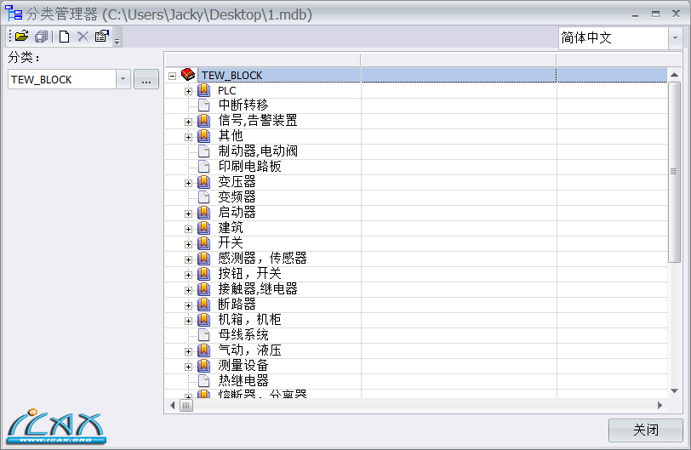Click the page icon beside 热继电器
The width and height of the screenshot is (691, 450).
(x=203, y=380)
